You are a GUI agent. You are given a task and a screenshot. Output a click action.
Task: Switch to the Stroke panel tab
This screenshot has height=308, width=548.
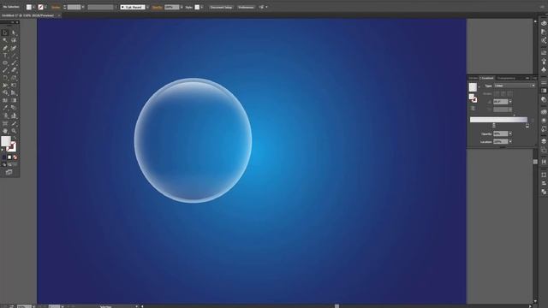[x=474, y=78]
